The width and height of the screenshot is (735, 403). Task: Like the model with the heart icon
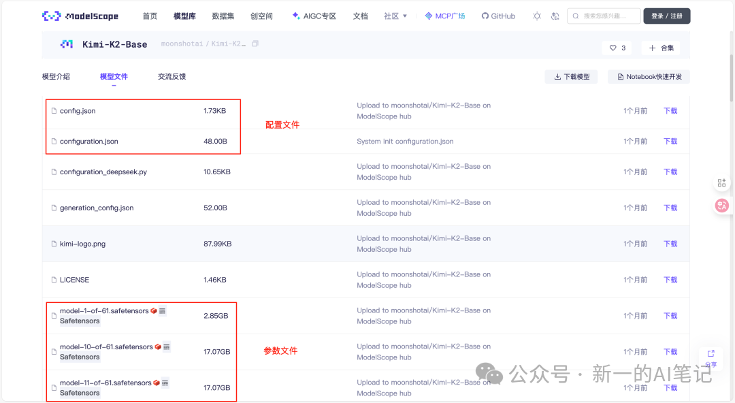[x=612, y=48]
